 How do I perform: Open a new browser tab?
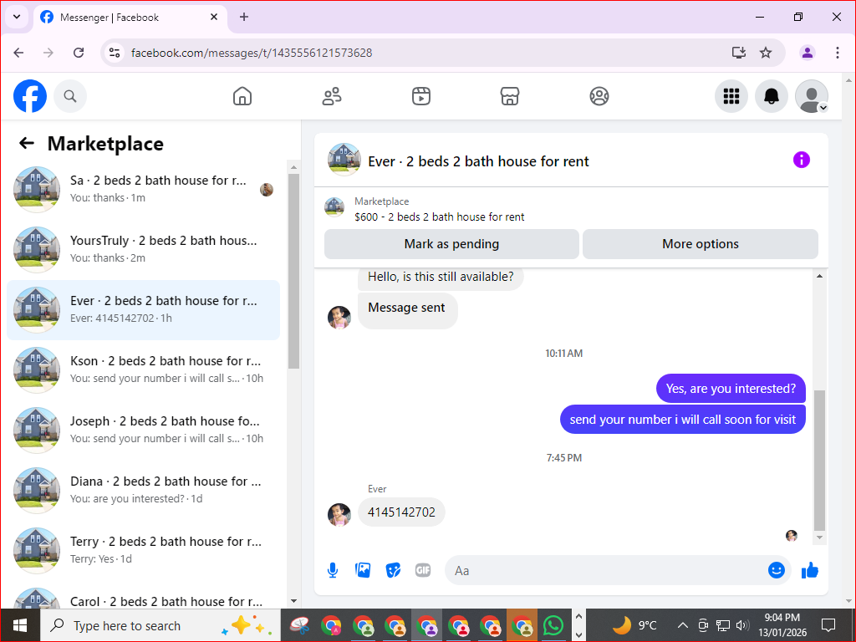244,17
